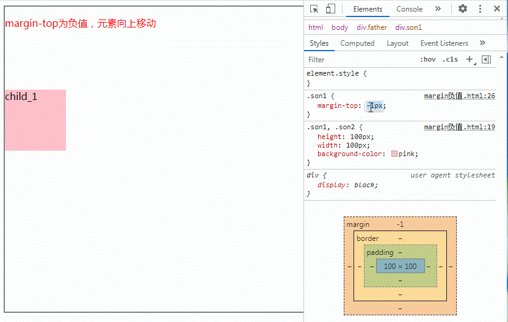508x322 pixels.
Task: Toggle the device toolbar icon
Action: pyautogui.click(x=330, y=9)
